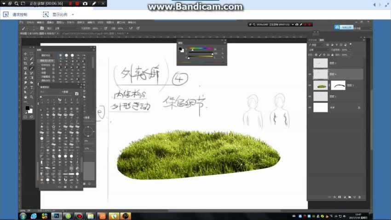This screenshot has height=220, width=391.
Task: Select the Brush tool in toolbox
Action: click(31, 68)
